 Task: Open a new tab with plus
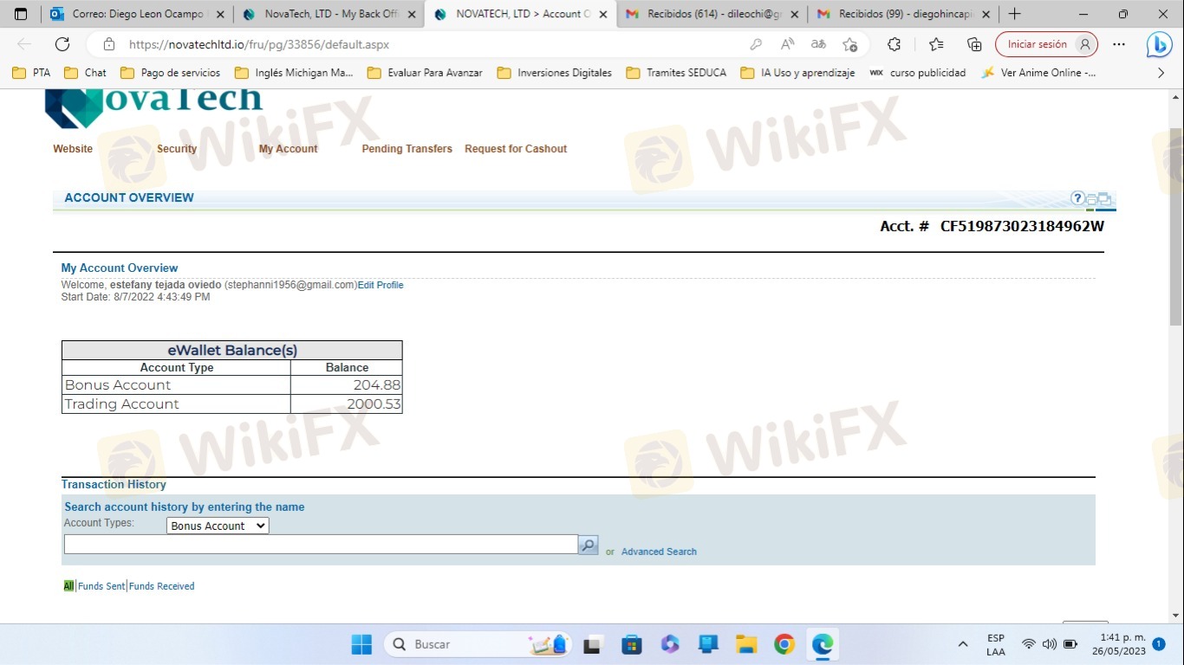tap(1015, 14)
